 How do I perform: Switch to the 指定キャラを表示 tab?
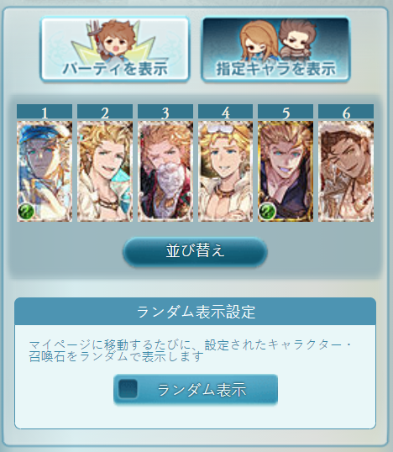click(275, 50)
